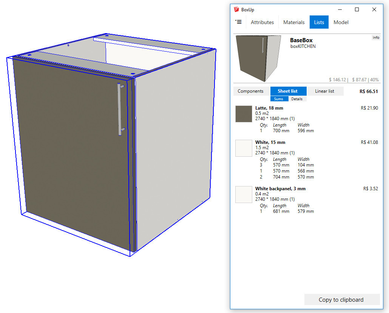Click the total price R$ 66.51

point(368,91)
